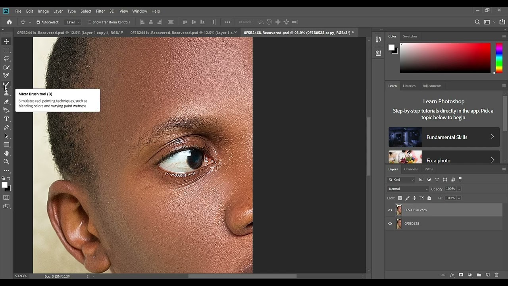Open the Edit Toolbar three-dots menu
This screenshot has width=508, height=286.
point(6,170)
